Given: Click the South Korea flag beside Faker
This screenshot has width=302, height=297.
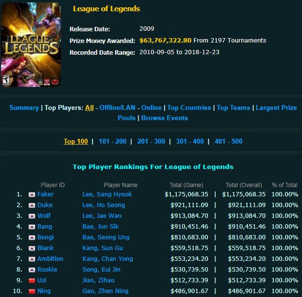Looking at the screenshot, I should 32,194.
